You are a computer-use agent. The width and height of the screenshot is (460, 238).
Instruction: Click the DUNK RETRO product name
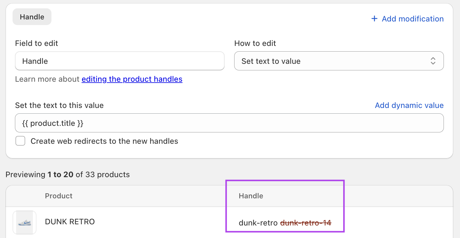(70, 222)
